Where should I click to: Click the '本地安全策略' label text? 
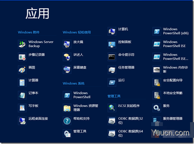click(x=173, y=93)
